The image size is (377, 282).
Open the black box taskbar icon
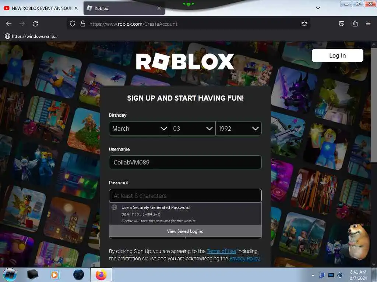[33, 275]
